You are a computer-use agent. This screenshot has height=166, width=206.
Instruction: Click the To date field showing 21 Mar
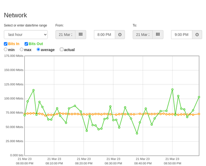tap(143, 35)
